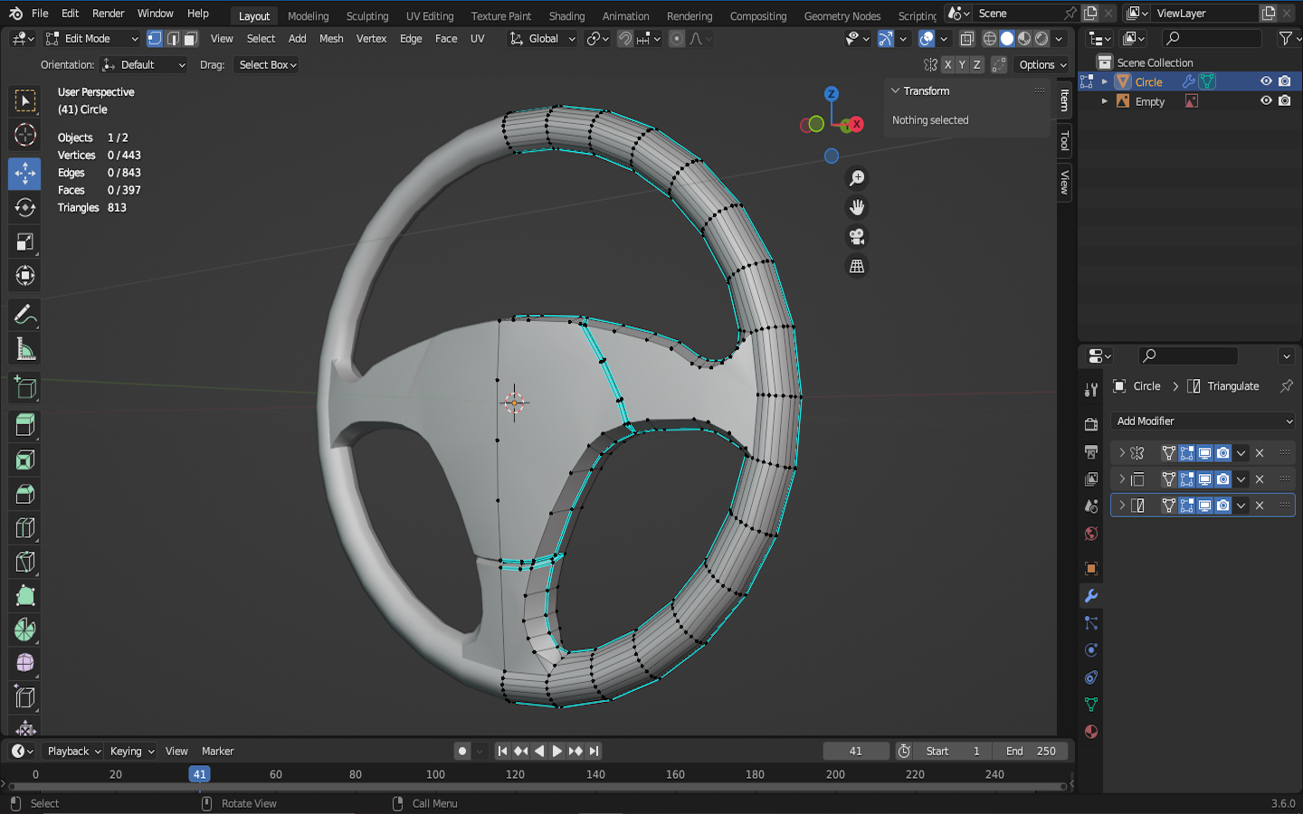Expand the Add Modifier dropdown
This screenshot has width=1303, height=814.
[x=1203, y=421]
